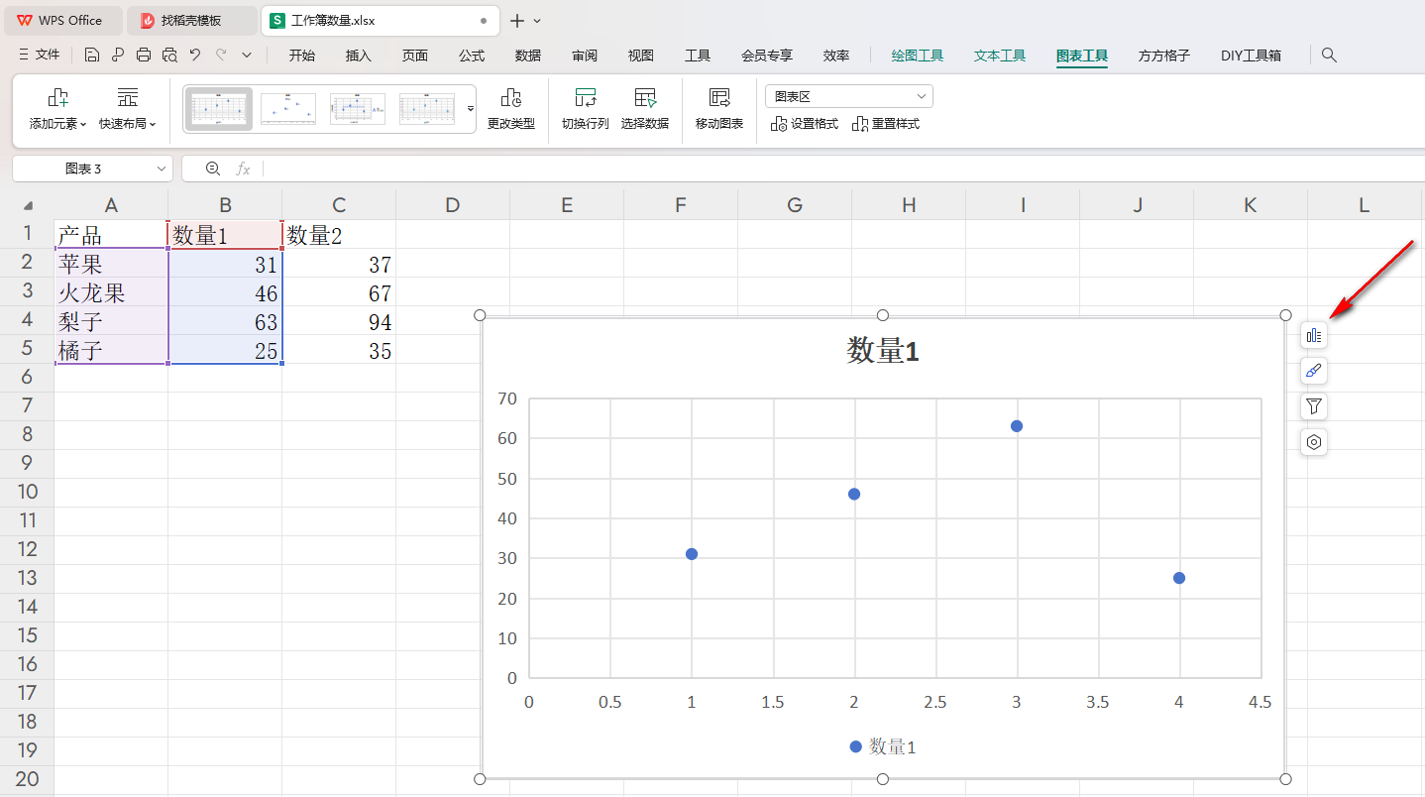This screenshot has width=1425, height=797.
Task: Click into the formula bar input
Action: [842, 169]
